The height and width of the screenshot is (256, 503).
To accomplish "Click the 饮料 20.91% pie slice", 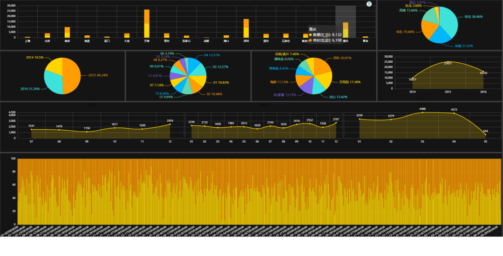I will tap(322, 66).
